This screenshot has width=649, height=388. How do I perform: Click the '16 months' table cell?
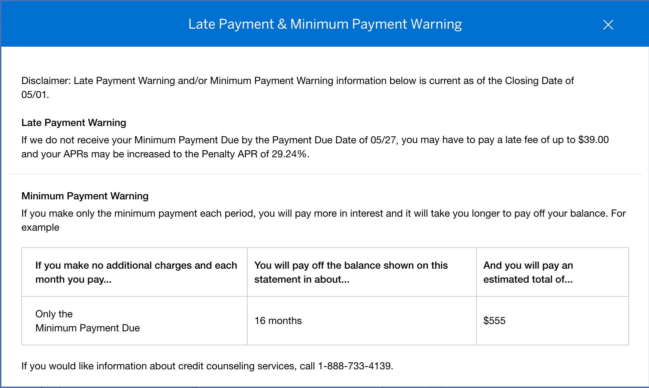278,321
